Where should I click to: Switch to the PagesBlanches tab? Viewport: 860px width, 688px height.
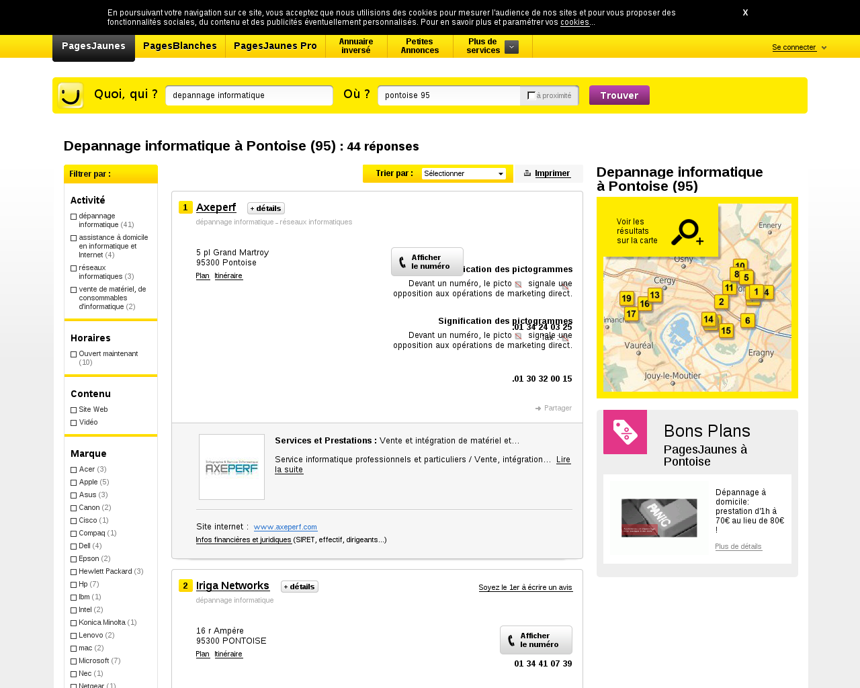[x=180, y=46]
